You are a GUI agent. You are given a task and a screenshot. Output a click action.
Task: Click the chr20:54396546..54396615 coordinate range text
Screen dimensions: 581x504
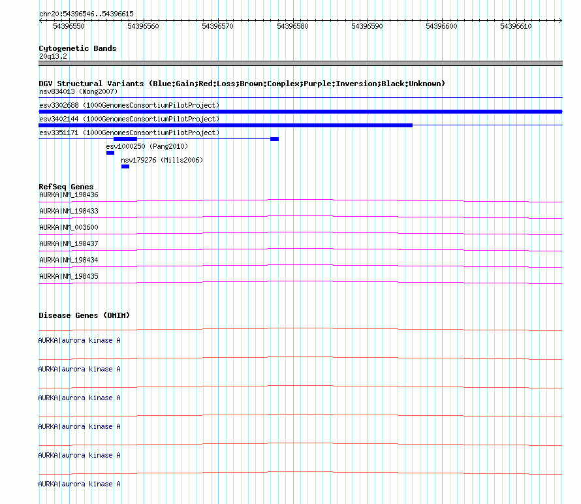tap(86, 14)
